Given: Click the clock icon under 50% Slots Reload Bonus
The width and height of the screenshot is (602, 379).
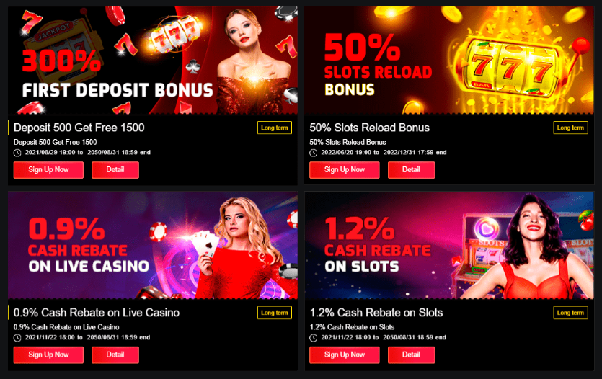Looking at the screenshot, I should [314, 153].
